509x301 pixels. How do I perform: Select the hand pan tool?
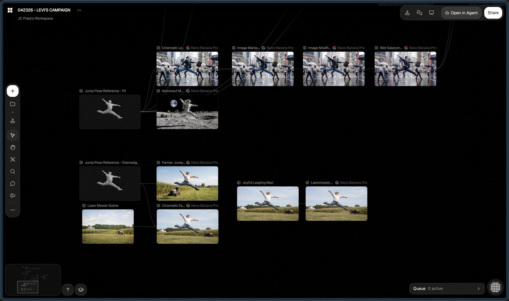point(13,147)
